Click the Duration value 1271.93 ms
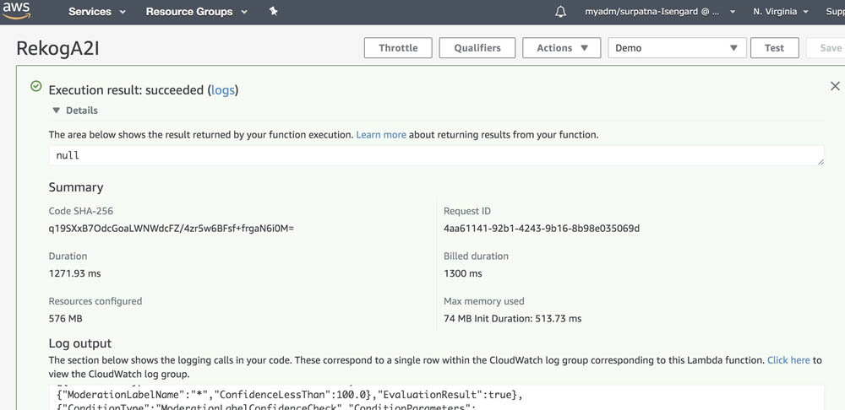The image size is (845, 410). pyautogui.click(x=74, y=273)
